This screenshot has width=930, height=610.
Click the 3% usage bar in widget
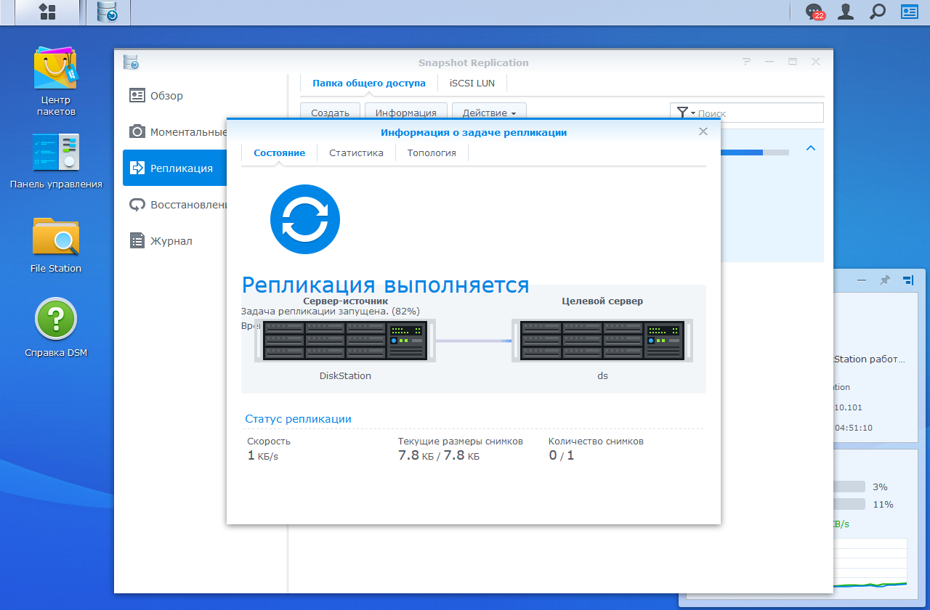pos(849,487)
